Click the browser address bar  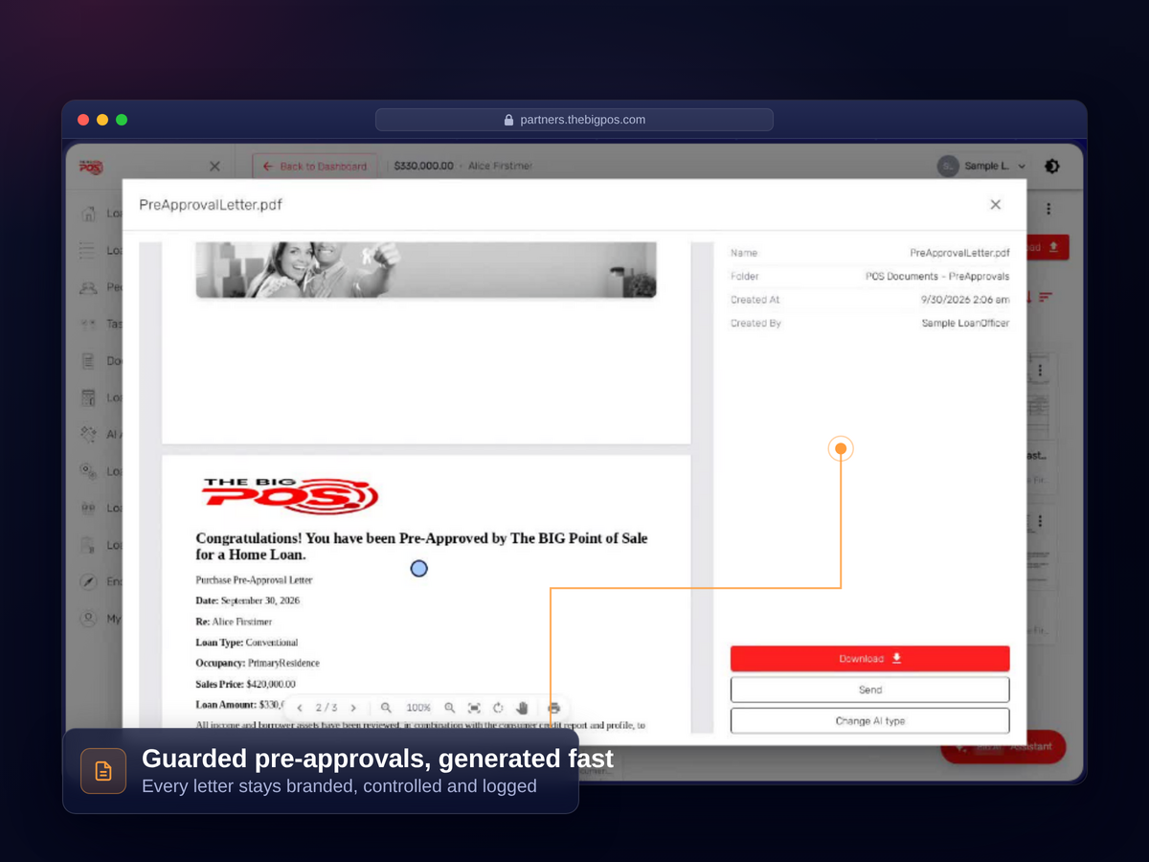574,120
